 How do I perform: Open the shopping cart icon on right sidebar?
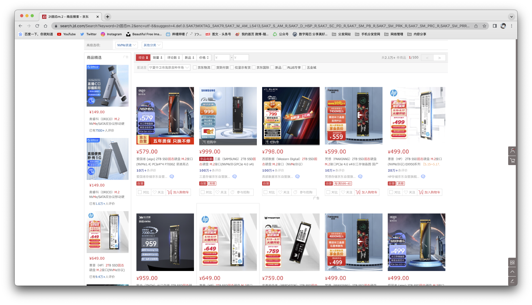(512, 161)
